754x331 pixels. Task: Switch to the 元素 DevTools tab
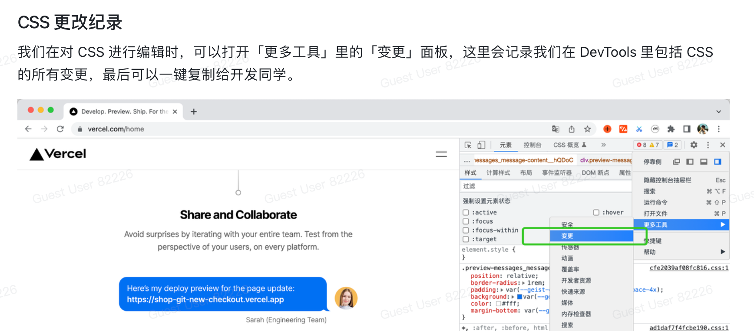tap(506, 145)
